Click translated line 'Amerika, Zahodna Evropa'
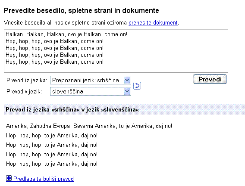Viewport: 245px width, 186px height. point(89,126)
